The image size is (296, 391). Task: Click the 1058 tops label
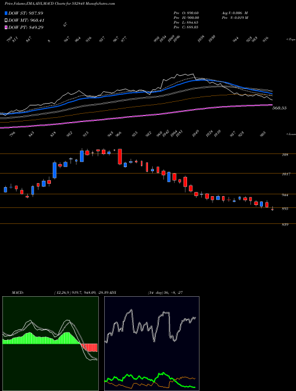(201, 39)
